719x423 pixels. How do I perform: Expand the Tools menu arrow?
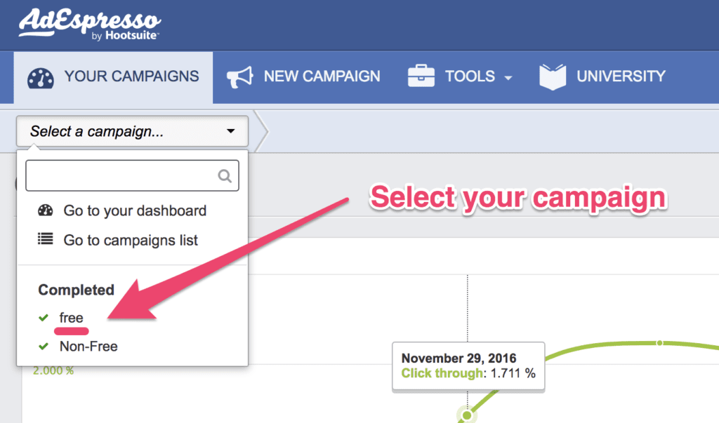[508, 79]
